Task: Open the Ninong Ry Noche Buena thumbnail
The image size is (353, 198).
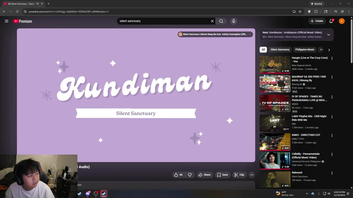Action: (x=275, y=84)
